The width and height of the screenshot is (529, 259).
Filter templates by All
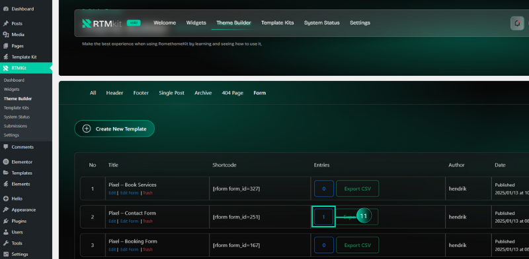(93, 93)
